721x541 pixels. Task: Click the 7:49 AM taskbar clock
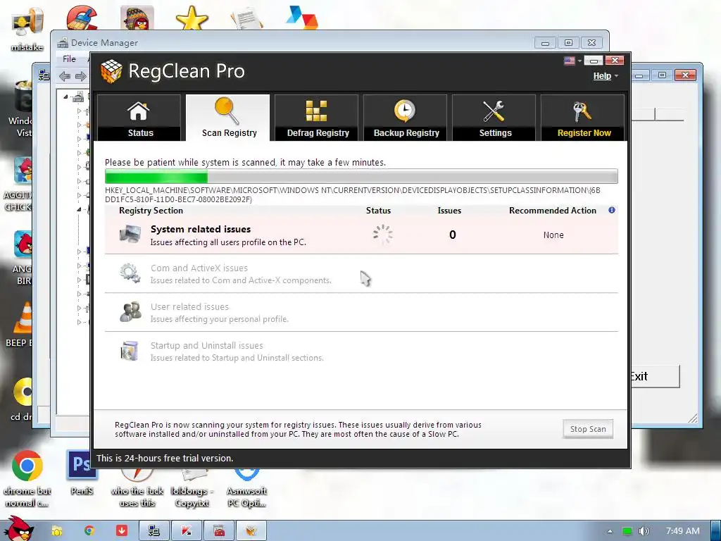click(682, 531)
